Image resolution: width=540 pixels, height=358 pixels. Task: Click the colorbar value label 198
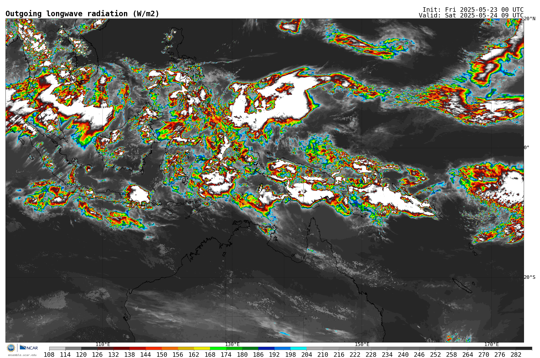pos(290,355)
